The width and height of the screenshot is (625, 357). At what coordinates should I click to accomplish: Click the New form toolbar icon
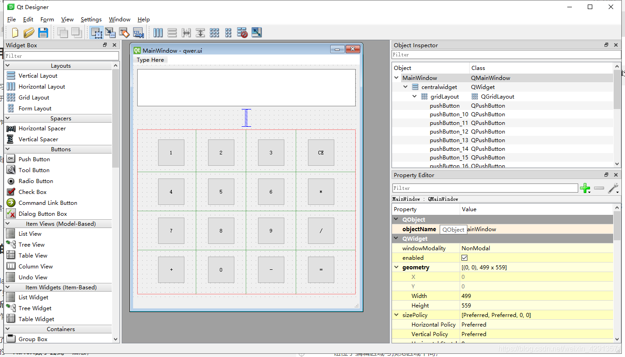[x=15, y=32]
